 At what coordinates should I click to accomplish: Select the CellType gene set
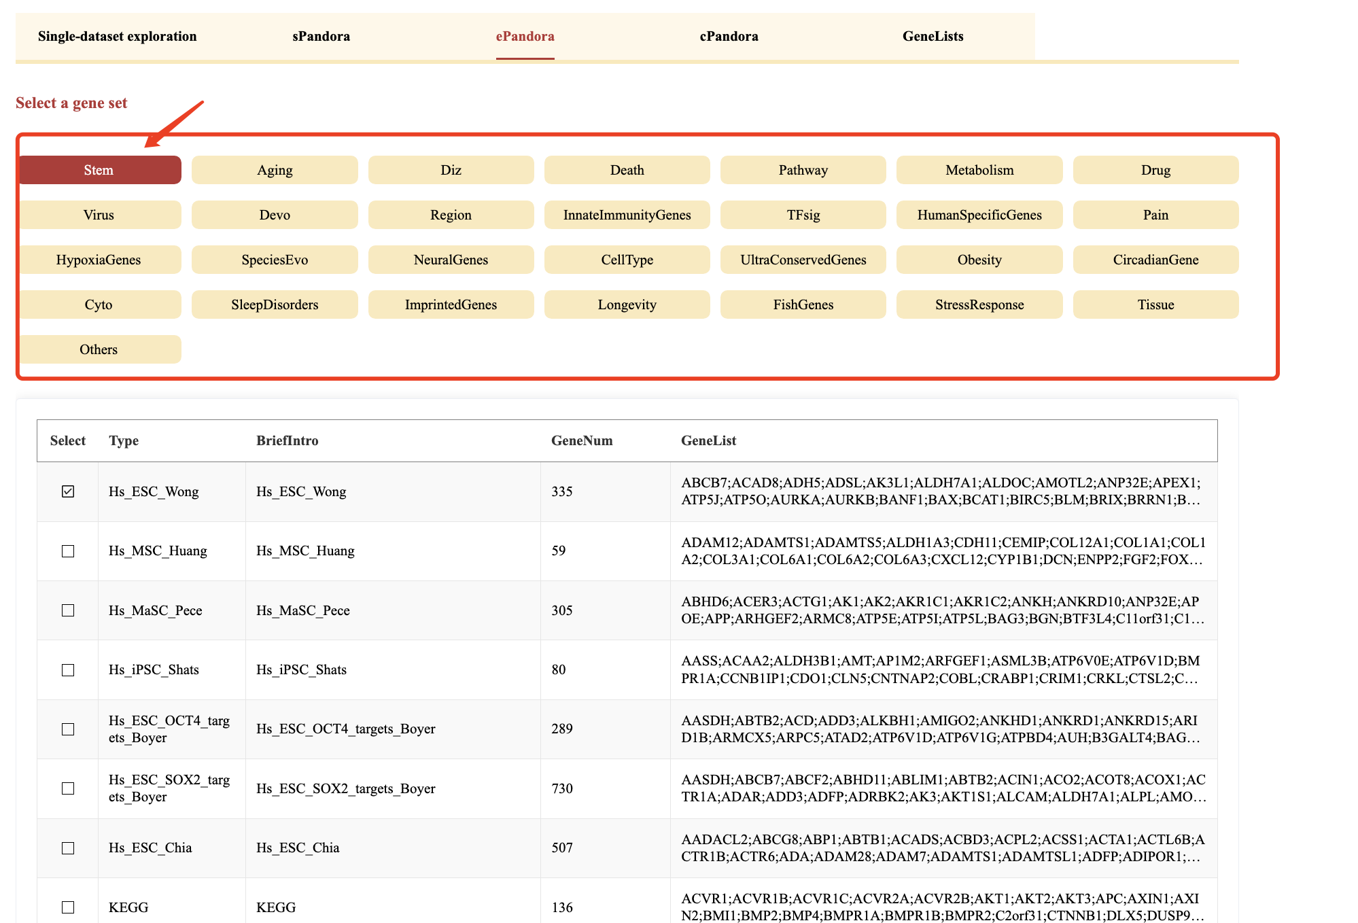click(627, 260)
